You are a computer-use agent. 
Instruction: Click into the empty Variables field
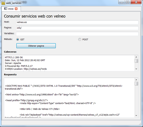coord(77,34)
